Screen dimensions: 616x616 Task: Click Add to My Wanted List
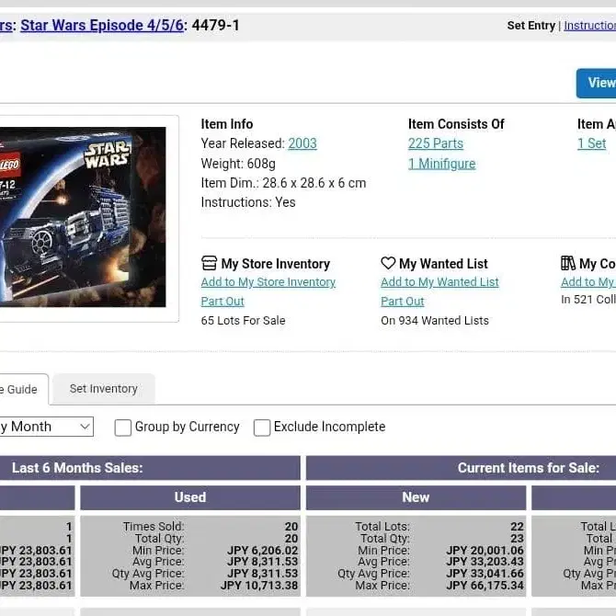(x=439, y=282)
